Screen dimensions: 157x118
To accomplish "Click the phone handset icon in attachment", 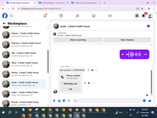I will click(x=62, y=77).
